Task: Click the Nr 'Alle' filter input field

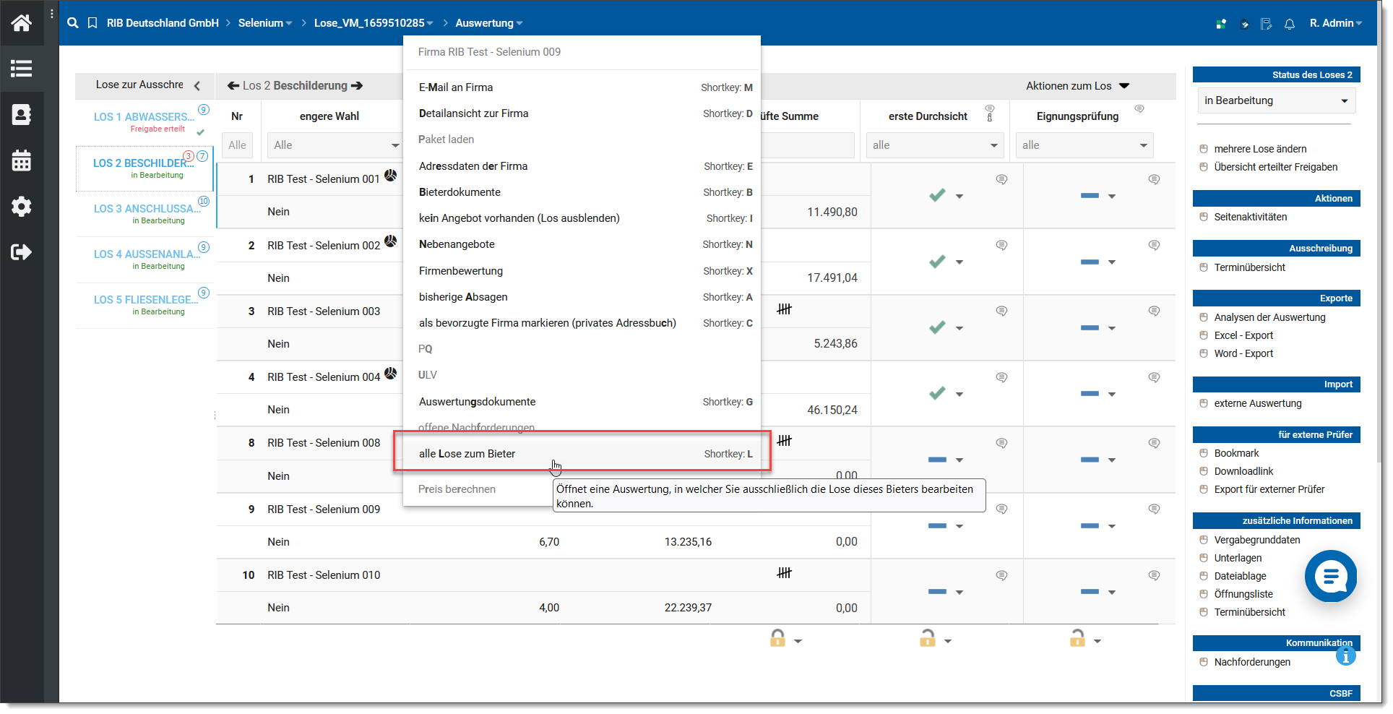Action: pos(237,145)
